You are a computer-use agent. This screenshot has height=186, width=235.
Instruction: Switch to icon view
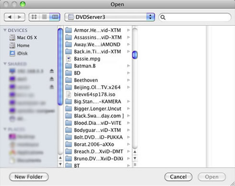tap(34, 17)
